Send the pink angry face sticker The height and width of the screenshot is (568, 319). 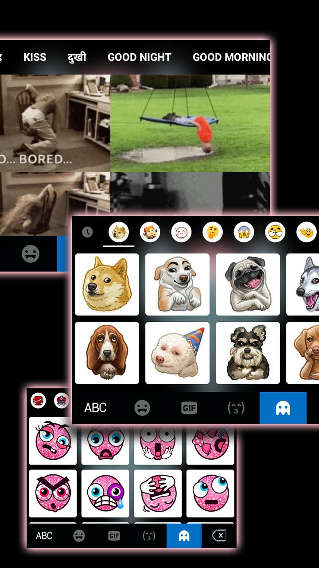[x=53, y=493]
